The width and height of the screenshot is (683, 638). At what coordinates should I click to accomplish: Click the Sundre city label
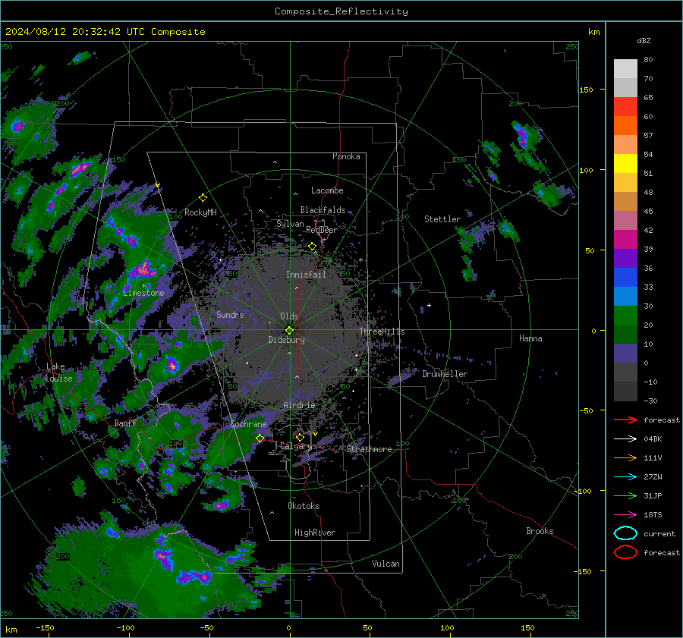(x=230, y=314)
